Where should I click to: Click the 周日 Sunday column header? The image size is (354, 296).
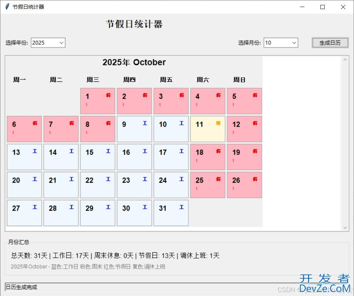coord(239,80)
